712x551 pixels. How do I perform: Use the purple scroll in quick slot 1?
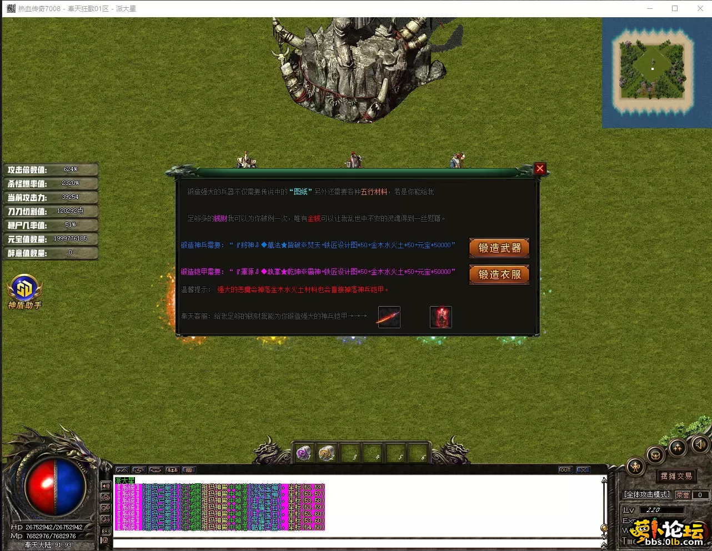click(304, 453)
